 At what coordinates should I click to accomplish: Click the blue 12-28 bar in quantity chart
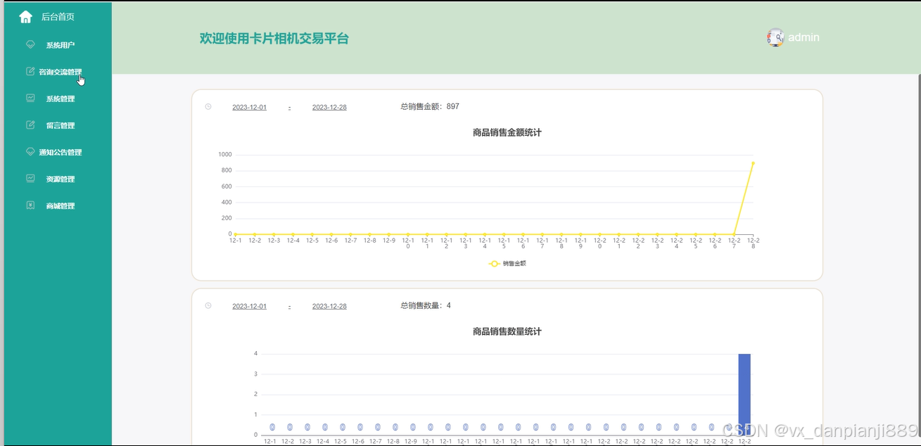coord(744,394)
